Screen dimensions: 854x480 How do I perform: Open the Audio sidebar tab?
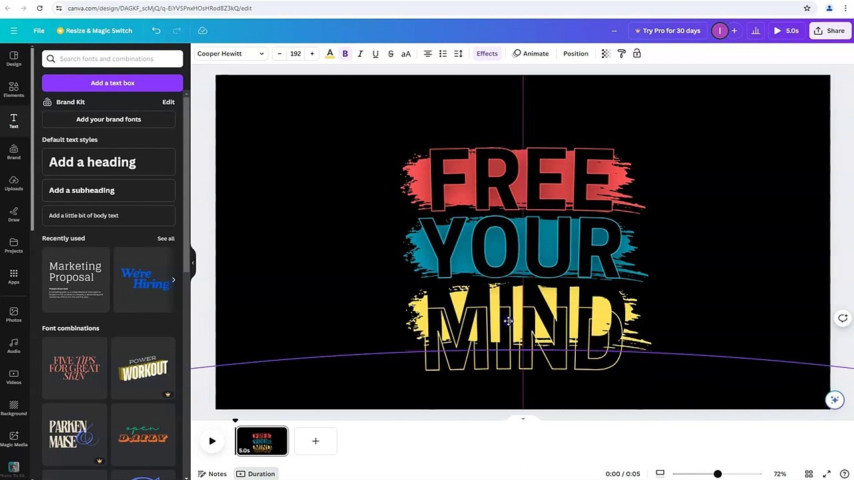[x=13, y=346]
